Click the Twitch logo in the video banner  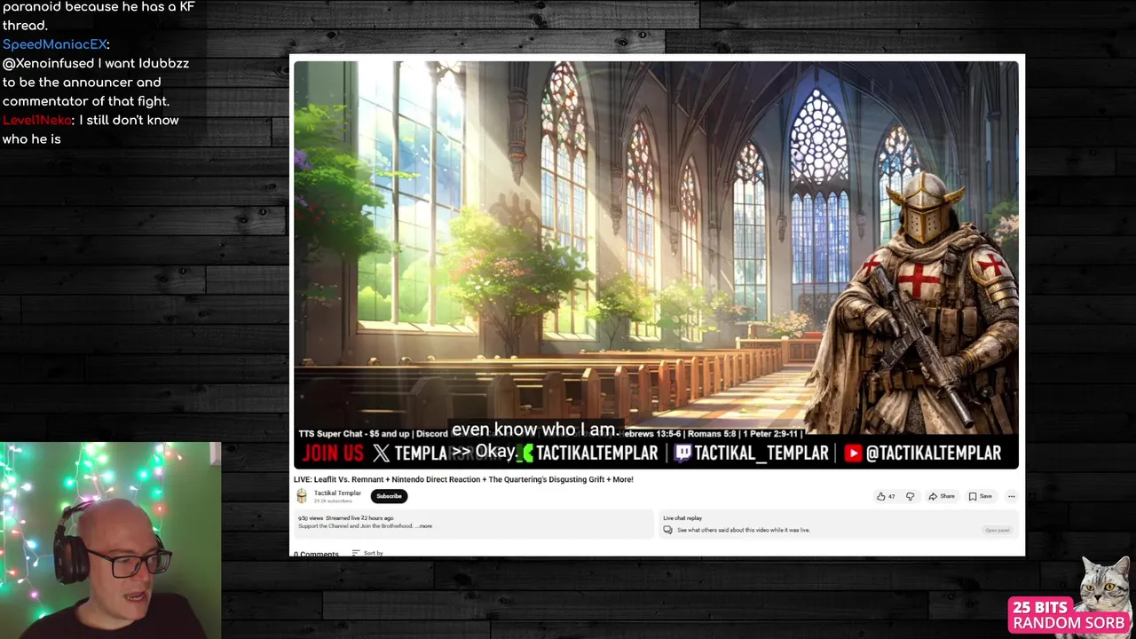[x=682, y=453]
